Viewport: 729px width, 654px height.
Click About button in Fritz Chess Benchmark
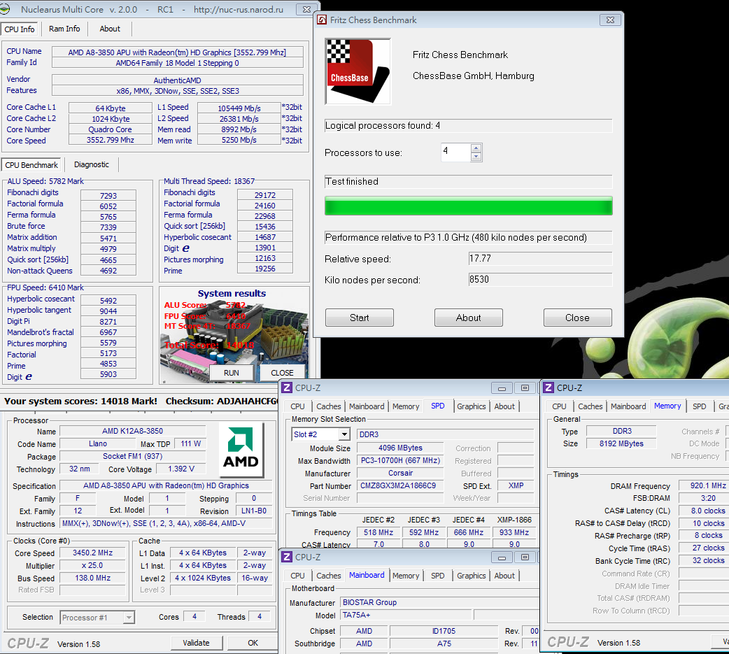[468, 318]
